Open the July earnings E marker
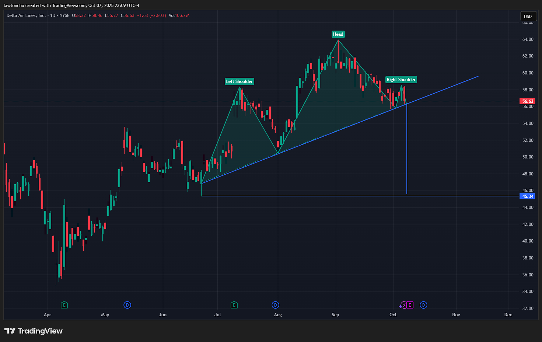 tap(234, 305)
